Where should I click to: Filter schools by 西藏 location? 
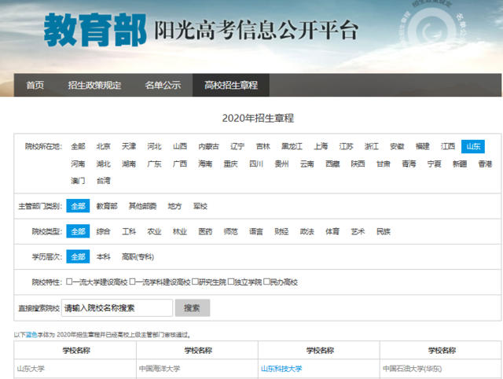click(x=332, y=164)
